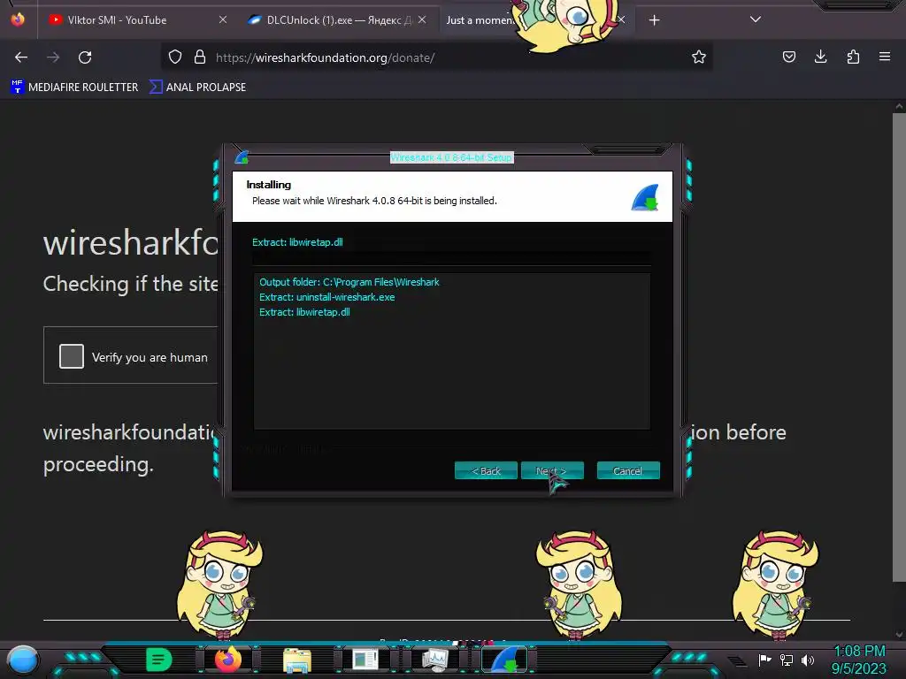Screen dimensions: 906x679
Task: Close the DLCUnlock (1).exe tab
Action: coord(422,19)
